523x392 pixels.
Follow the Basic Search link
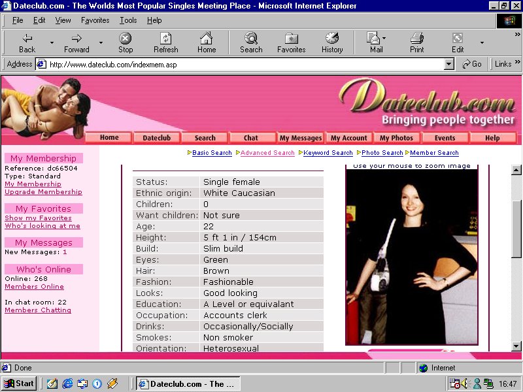point(212,153)
